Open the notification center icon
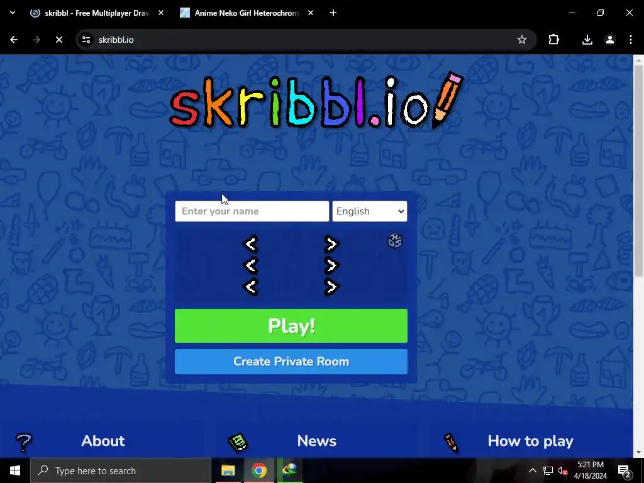644x483 pixels. (625, 470)
